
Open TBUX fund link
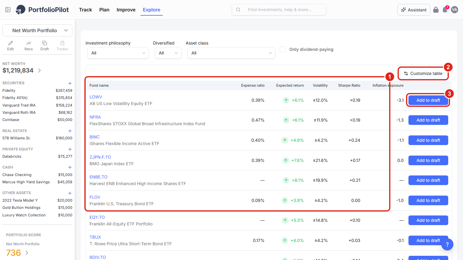[95, 237]
